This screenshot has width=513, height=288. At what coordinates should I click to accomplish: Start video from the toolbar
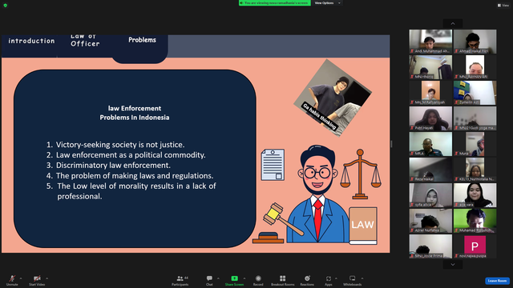click(x=37, y=280)
